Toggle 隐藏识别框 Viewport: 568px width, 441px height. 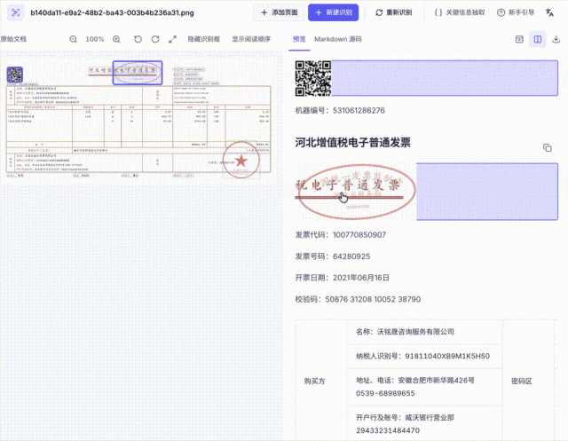(x=203, y=39)
